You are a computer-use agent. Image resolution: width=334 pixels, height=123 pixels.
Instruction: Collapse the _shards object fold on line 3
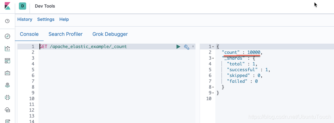[x=213, y=58]
